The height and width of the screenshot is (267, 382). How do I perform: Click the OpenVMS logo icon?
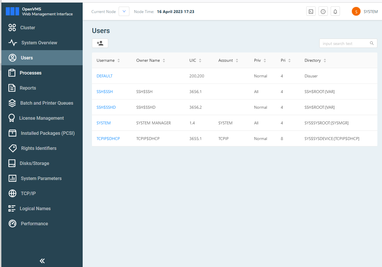pyautogui.click(x=12, y=11)
